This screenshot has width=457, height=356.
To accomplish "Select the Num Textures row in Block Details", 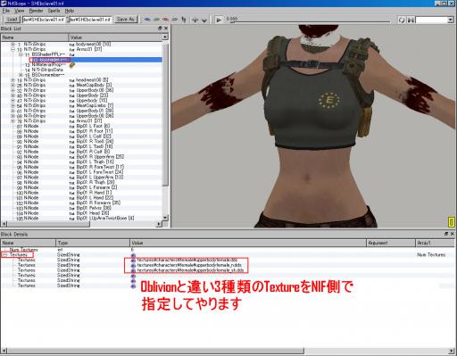I will [x=228, y=250].
